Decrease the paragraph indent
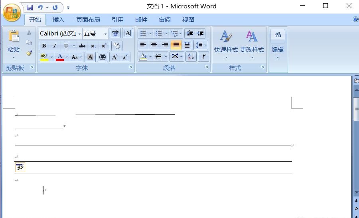 (x=190, y=33)
